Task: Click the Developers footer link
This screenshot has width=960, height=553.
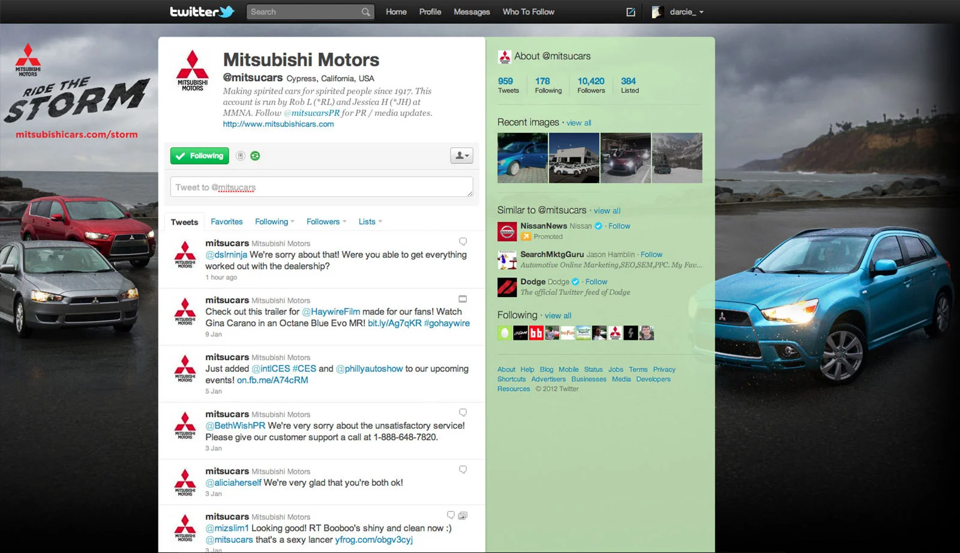Action: click(653, 379)
